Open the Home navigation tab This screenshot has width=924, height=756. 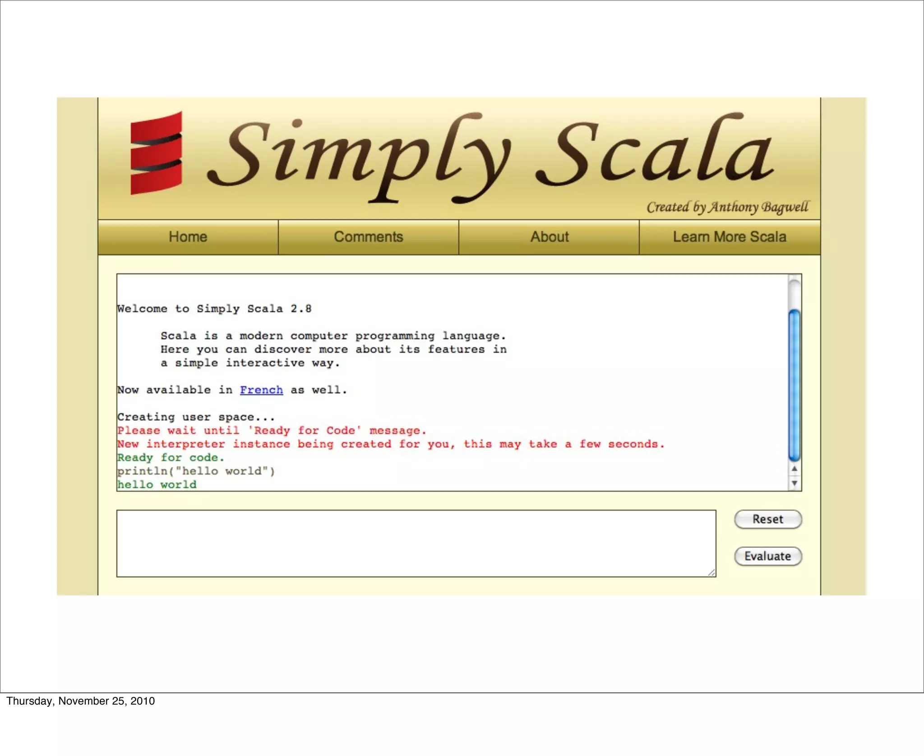point(188,237)
